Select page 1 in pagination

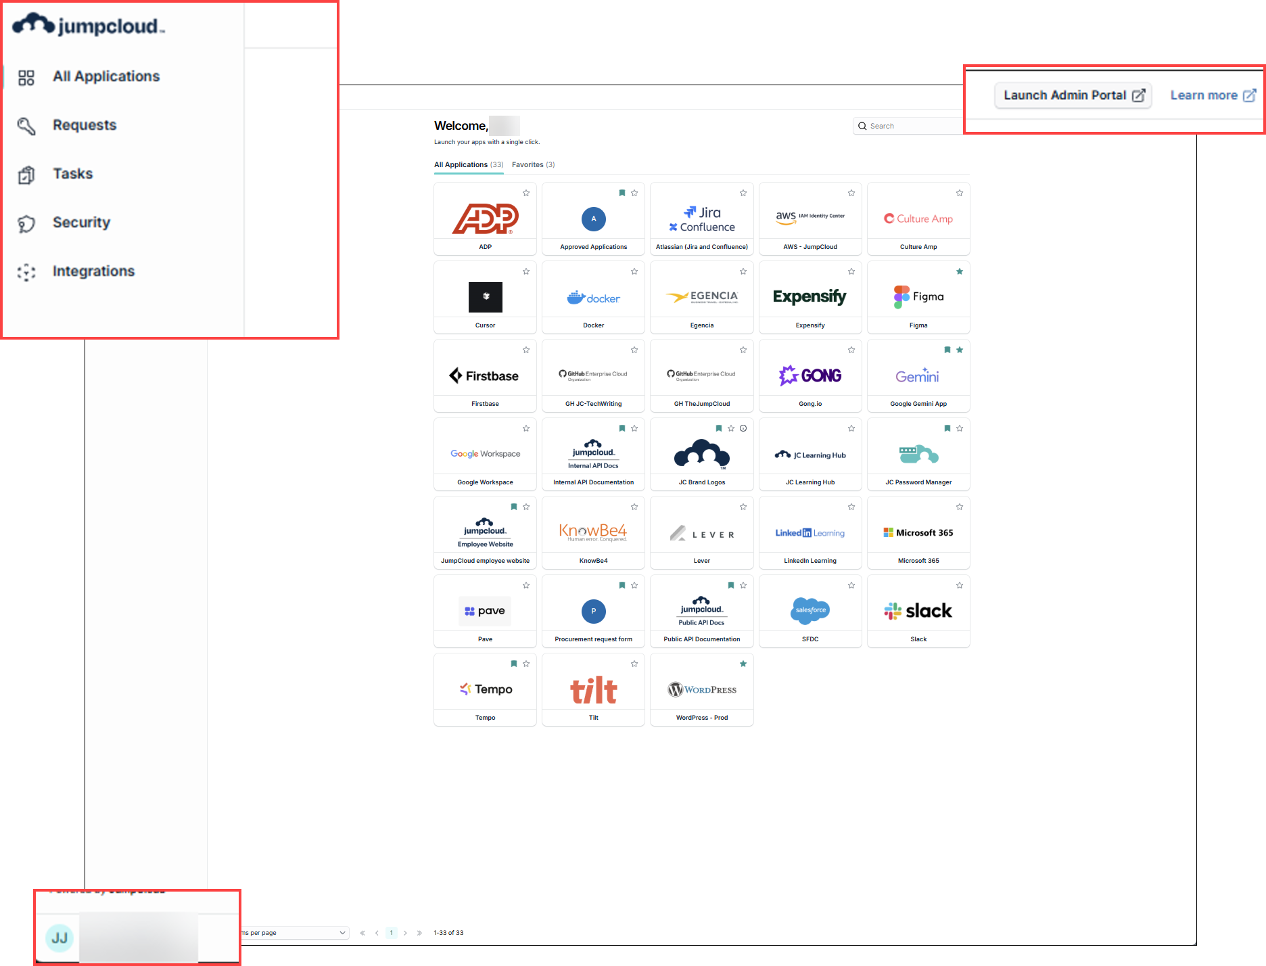(x=391, y=933)
